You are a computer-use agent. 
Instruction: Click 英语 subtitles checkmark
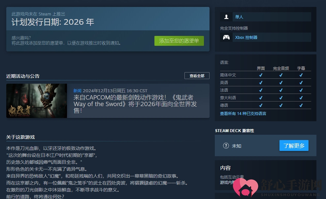point(301,83)
